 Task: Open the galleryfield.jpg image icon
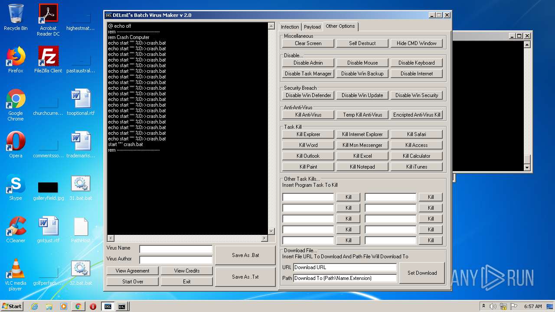48,190
